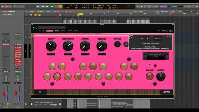
Task: Expand track 104 disclosure triangle
Action: 29,104
